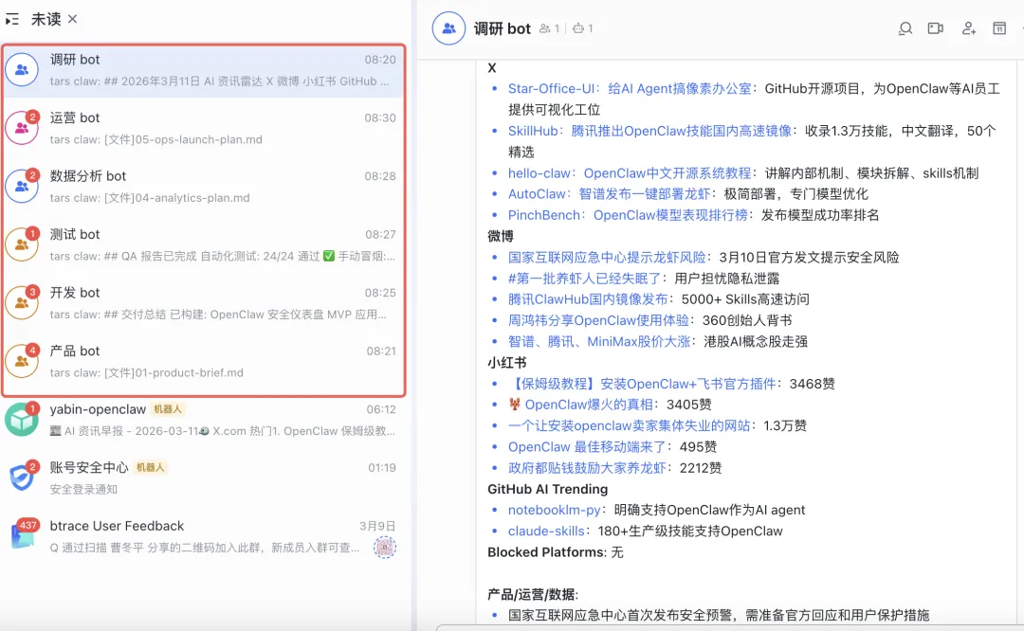View member count next to 调研 bot
The image size is (1024, 631).
coord(549,28)
